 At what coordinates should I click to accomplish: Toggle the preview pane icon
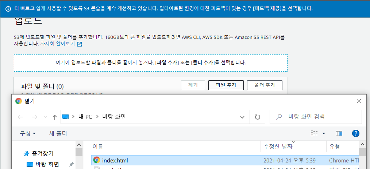click(339, 133)
